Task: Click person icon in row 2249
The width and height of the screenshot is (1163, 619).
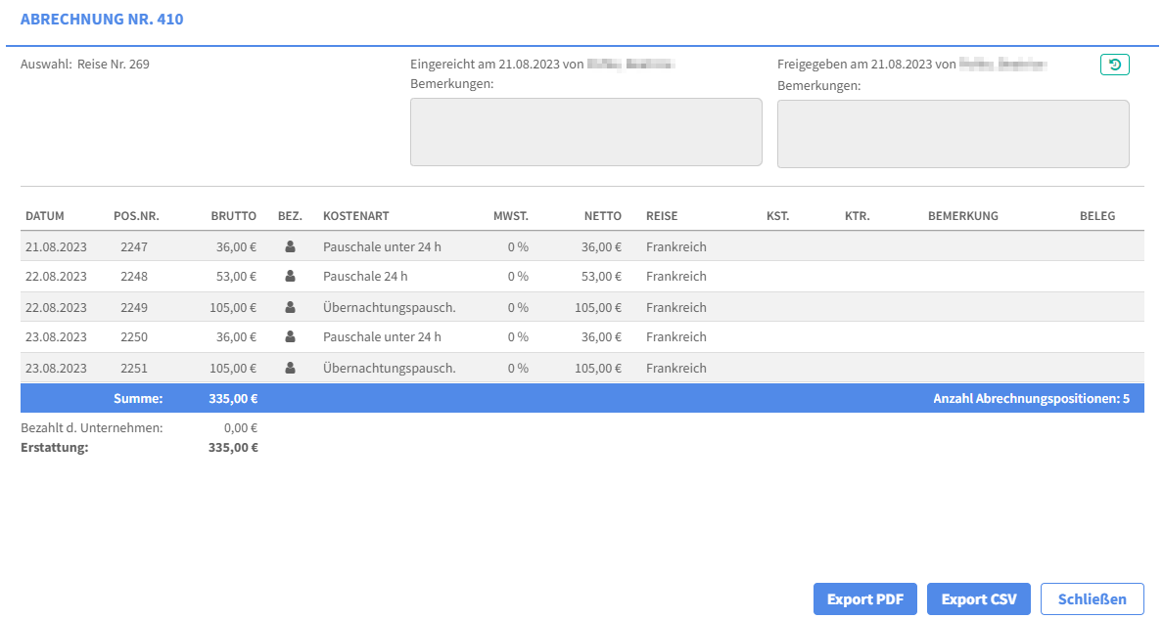Action: point(290,307)
